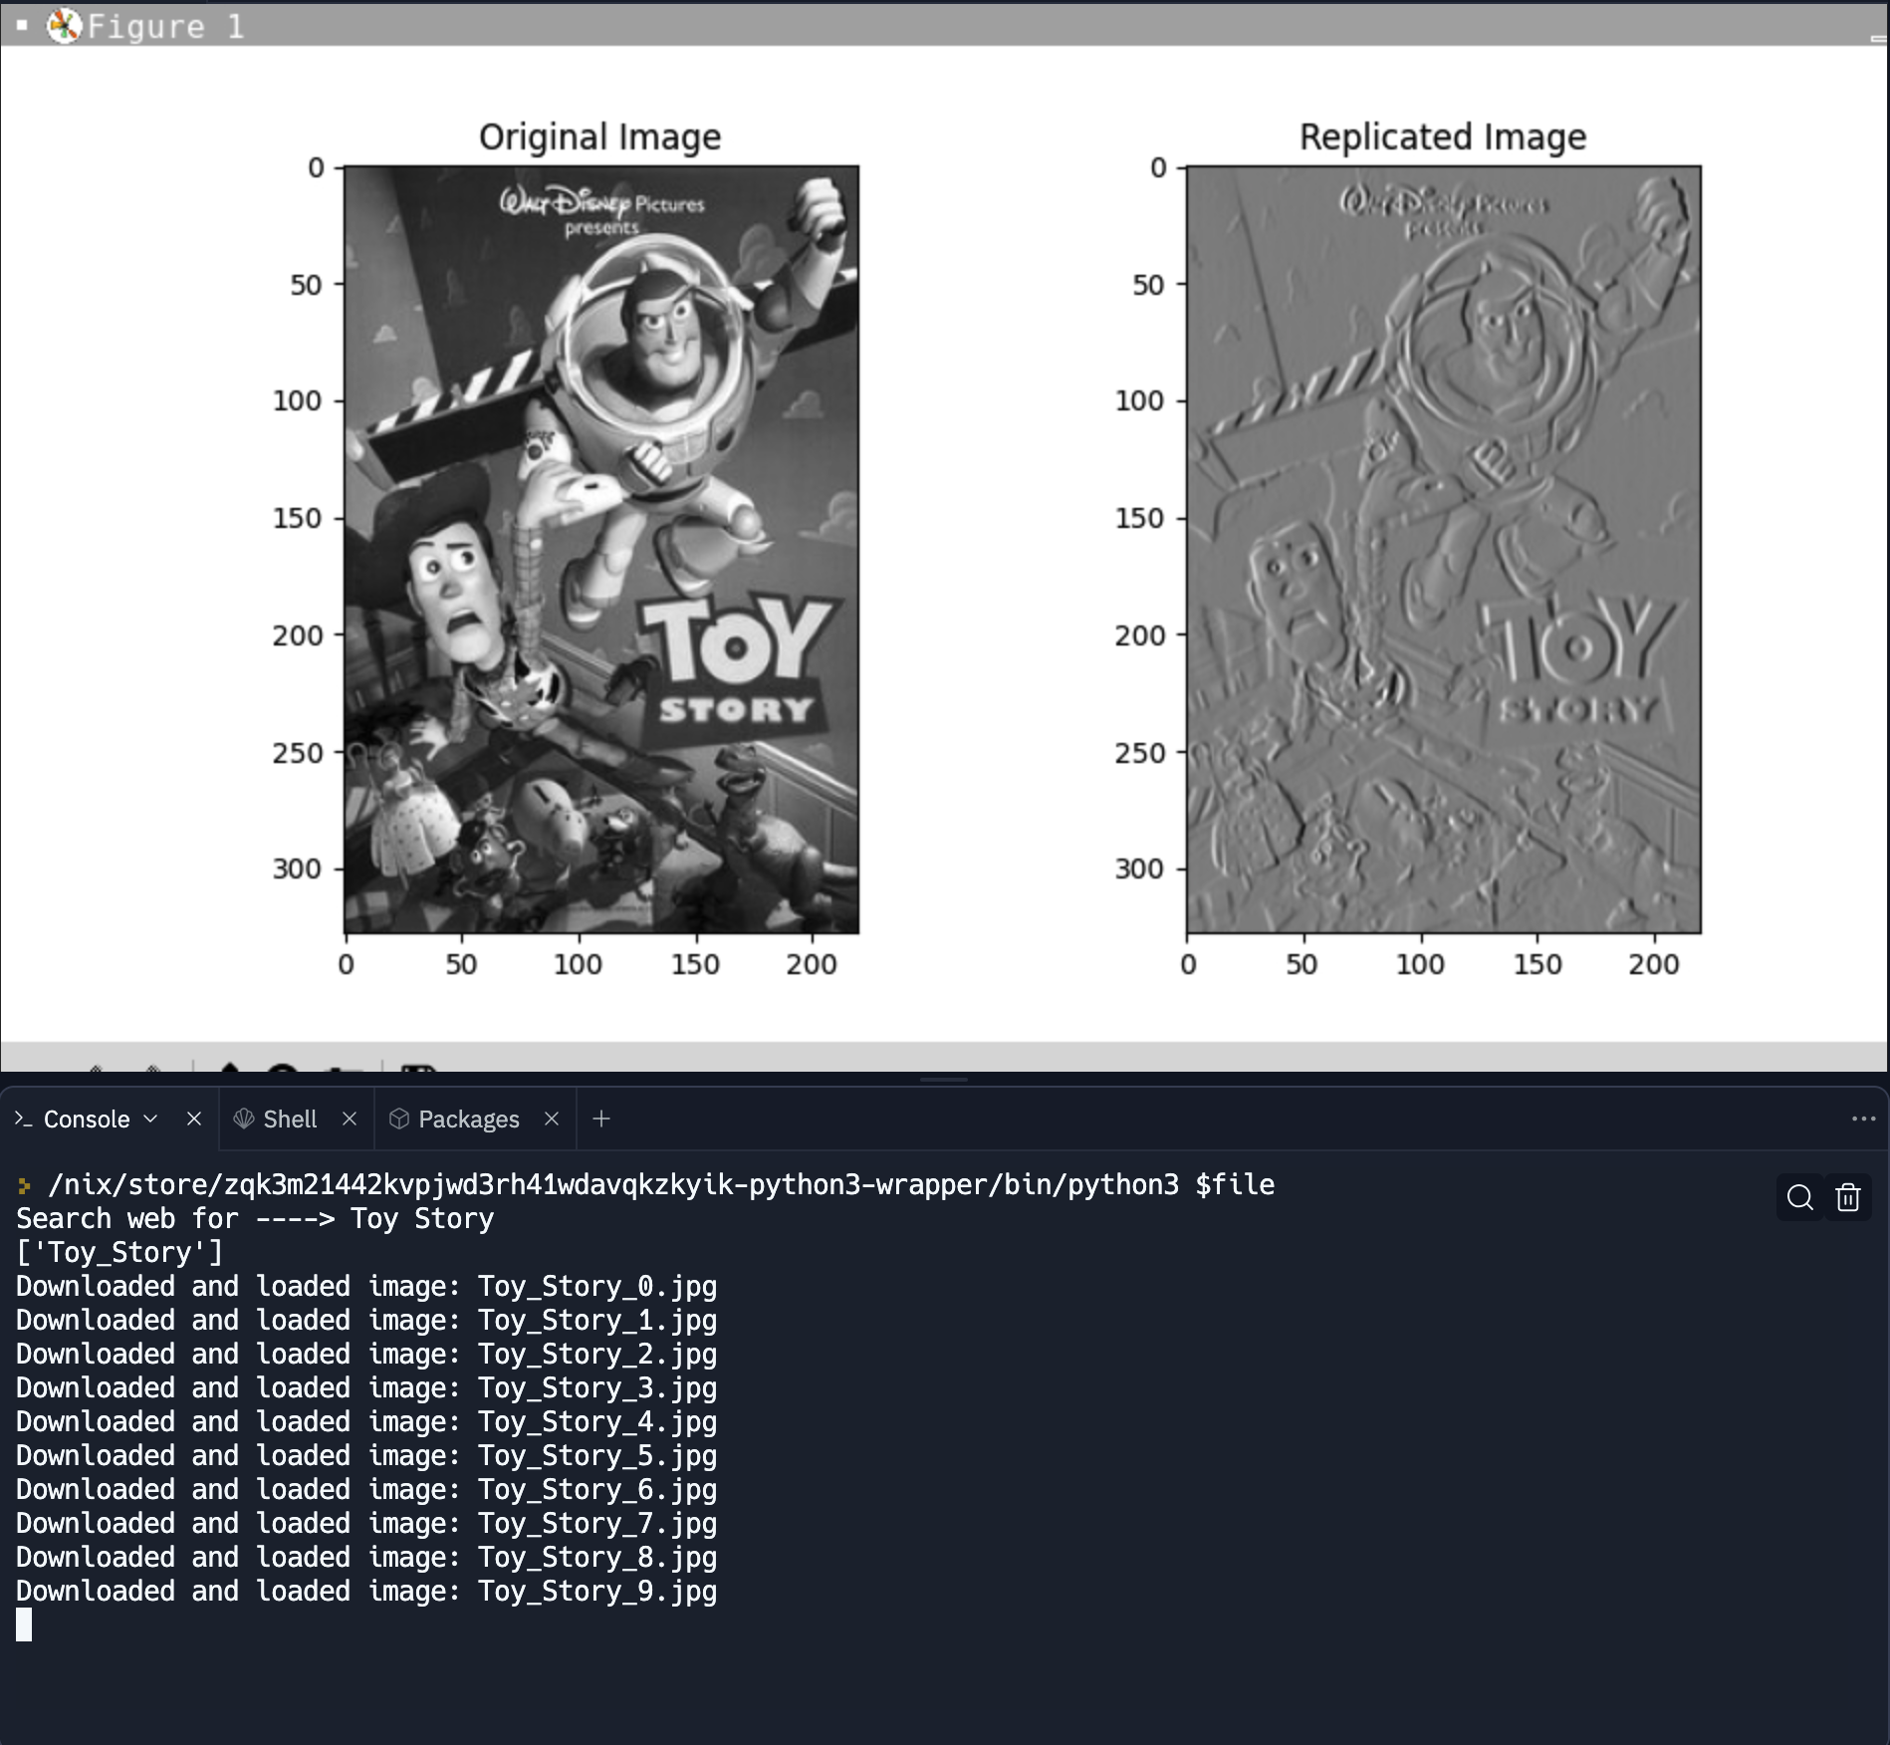1890x1745 pixels.
Task: Expand the Console tab dropdown chevron
Action: [x=150, y=1119]
